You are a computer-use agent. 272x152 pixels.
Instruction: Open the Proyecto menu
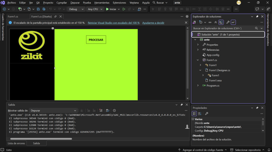tap(48, 3)
